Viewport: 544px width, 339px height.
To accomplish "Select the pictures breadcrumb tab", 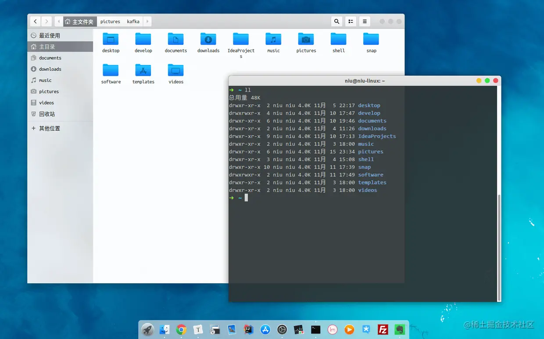I will pyautogui.click(x=110, y=21).
